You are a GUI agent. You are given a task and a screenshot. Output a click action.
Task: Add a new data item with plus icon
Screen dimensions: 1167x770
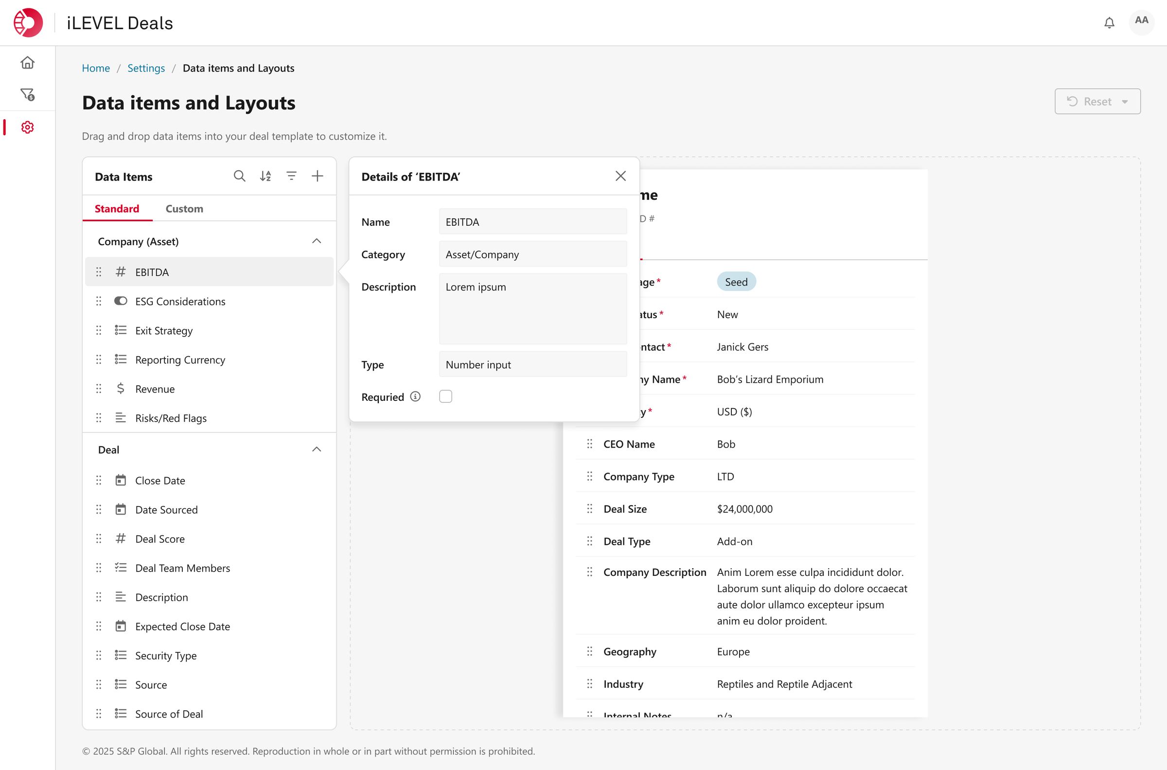318,176
